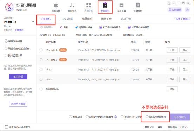The height and width of the screenshot is (131, 194).
Task: Download 17.4.1 21E237 firmware
Action: pos(172,70)
